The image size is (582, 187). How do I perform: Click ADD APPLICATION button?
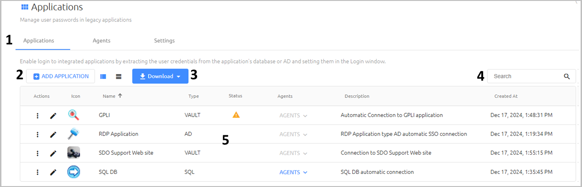[61, 76]
